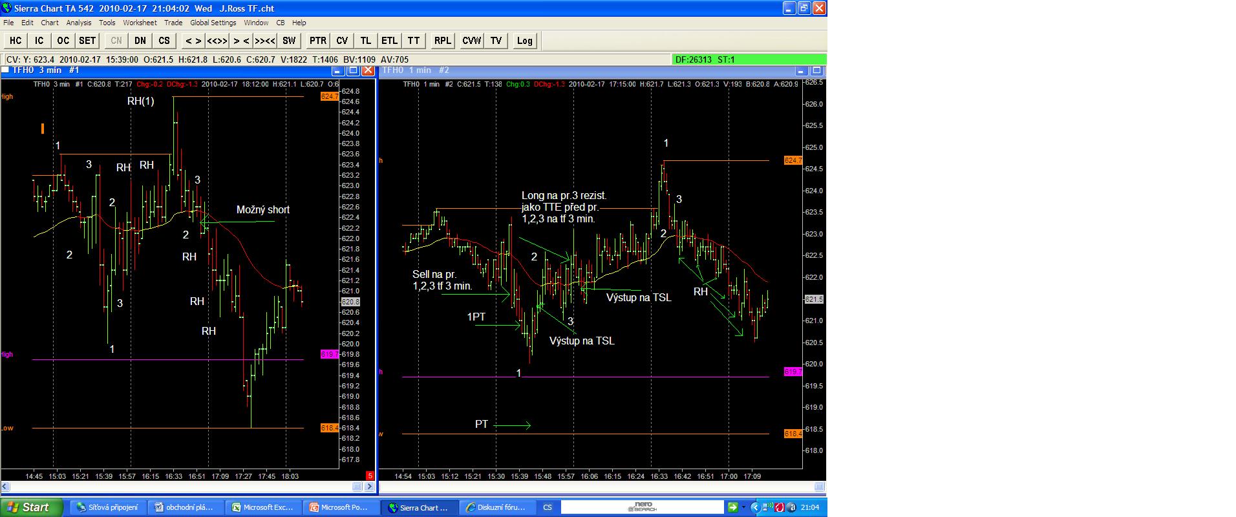Click the 21:04 system clock
Viewport: 1236px width, 517px height.
(810, 507)
